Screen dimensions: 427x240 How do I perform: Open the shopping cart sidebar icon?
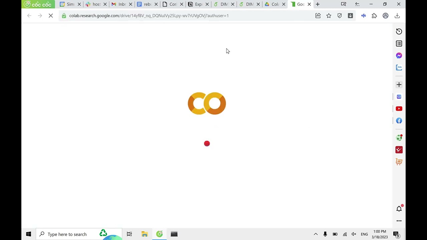[399, 162]
